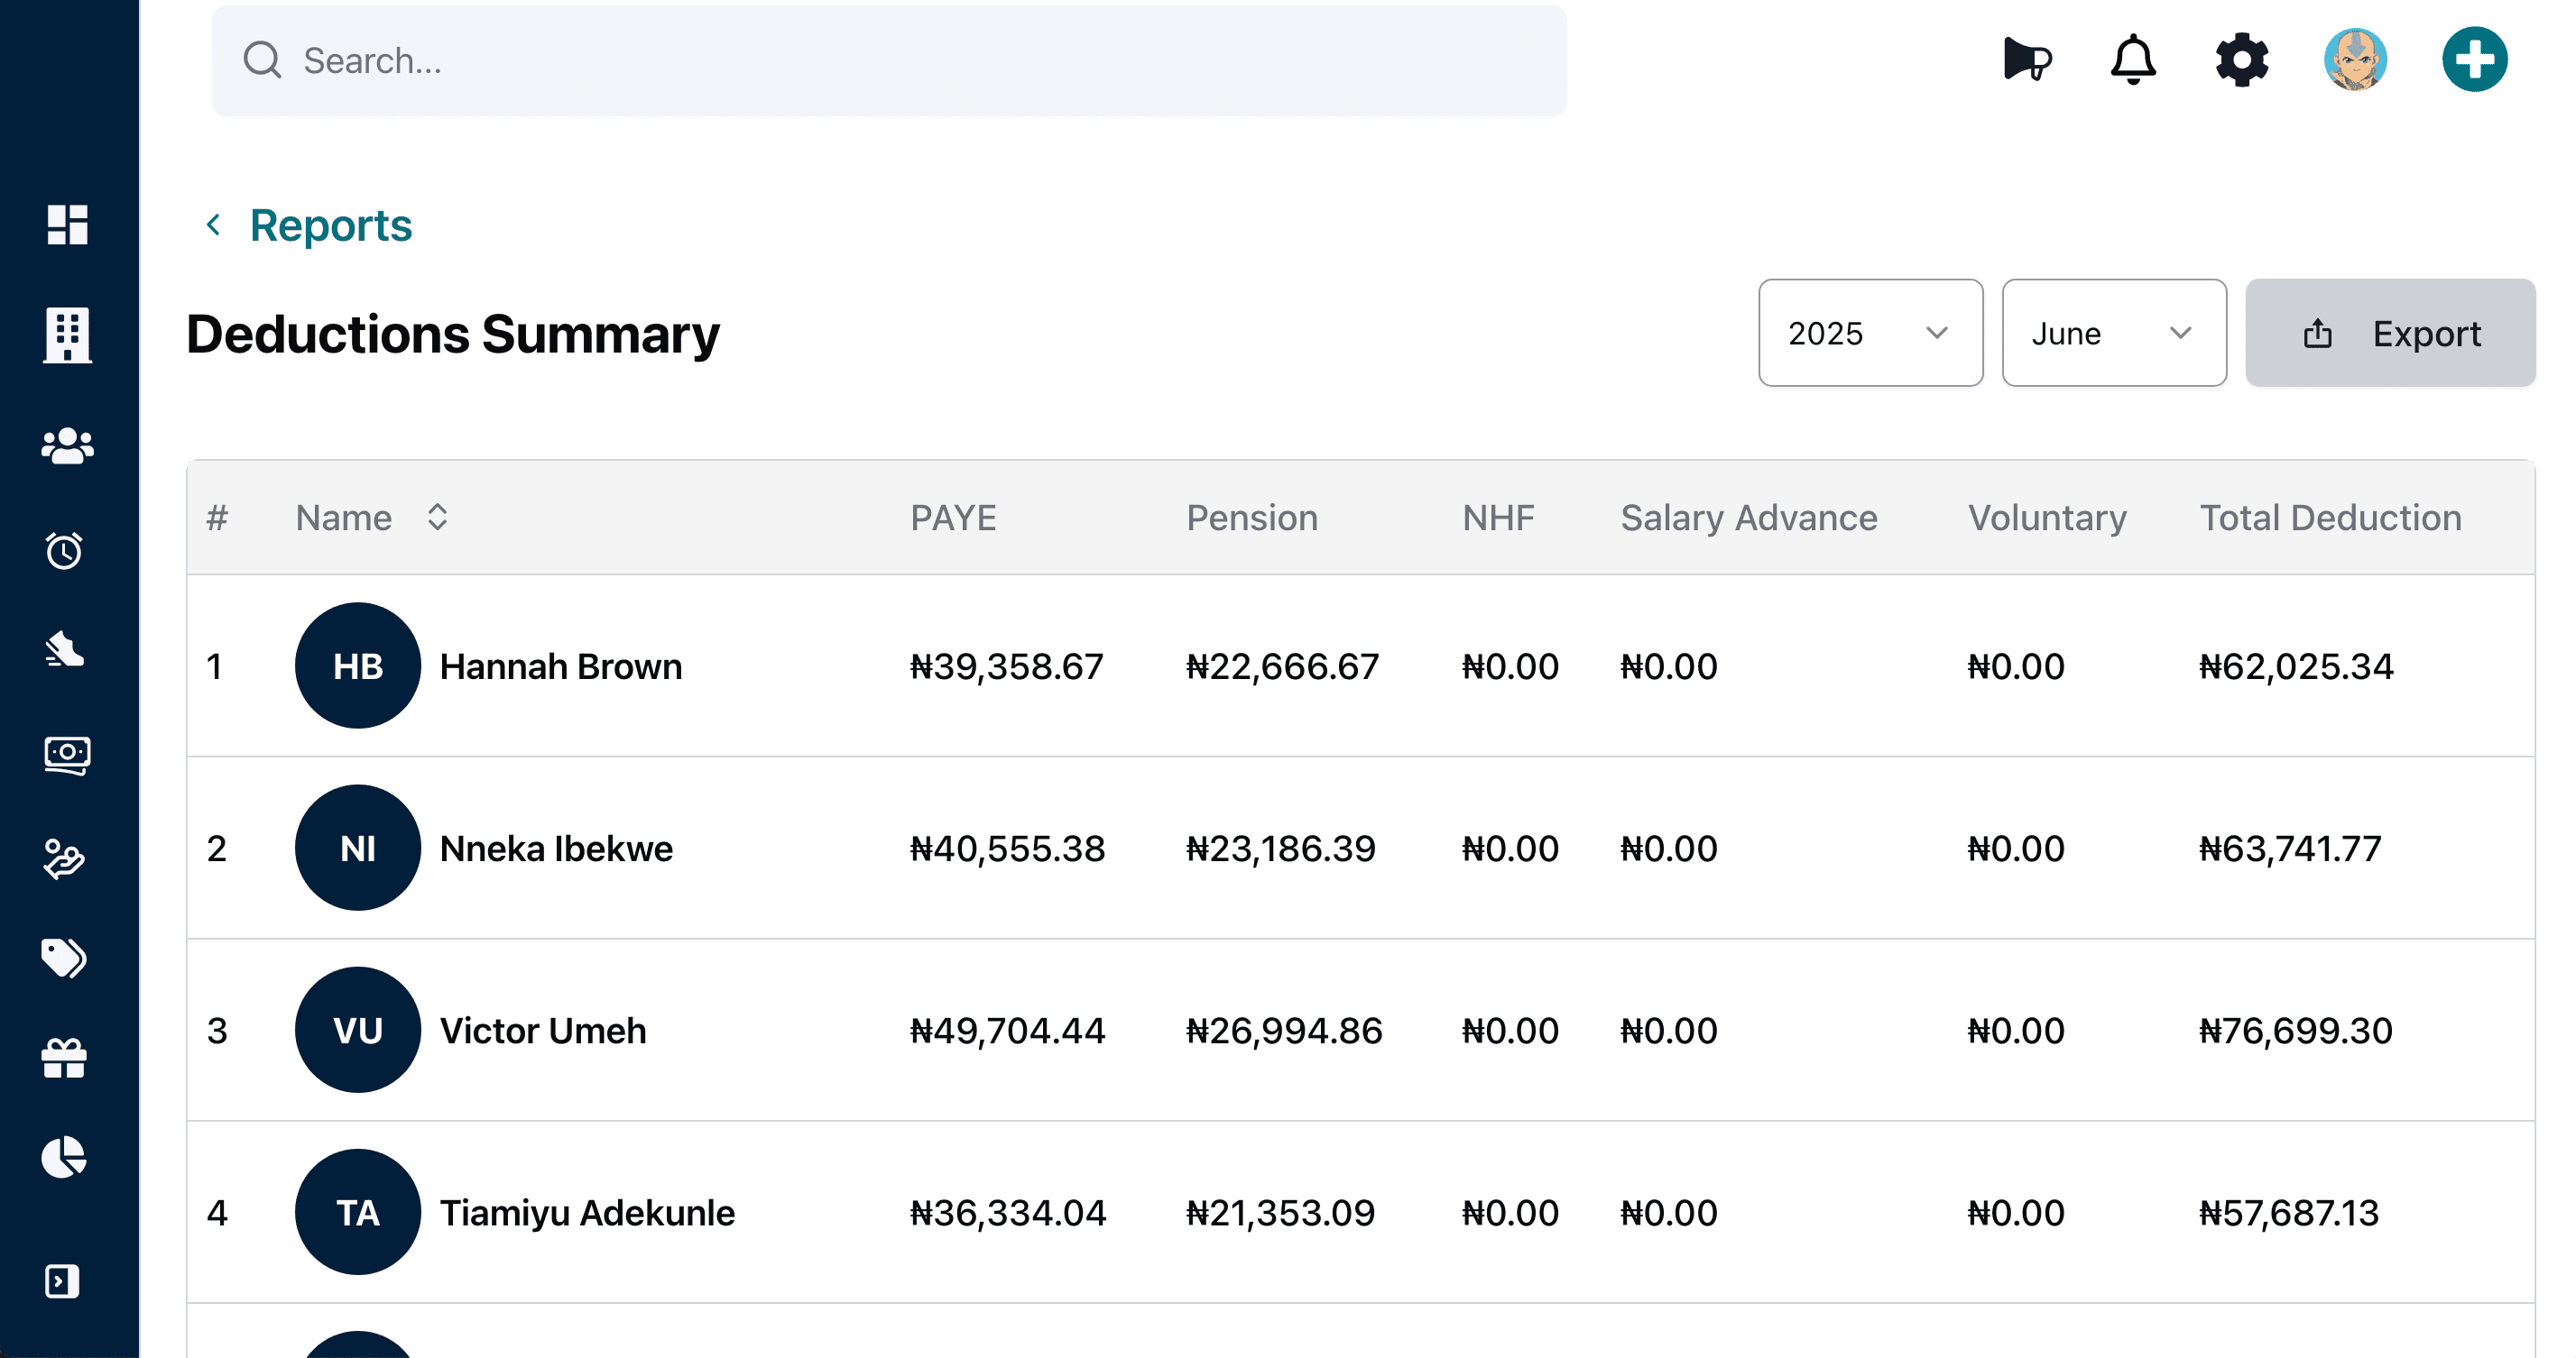Open notifications bell icon
Screen dimensions: 2576x1358
2133,59
